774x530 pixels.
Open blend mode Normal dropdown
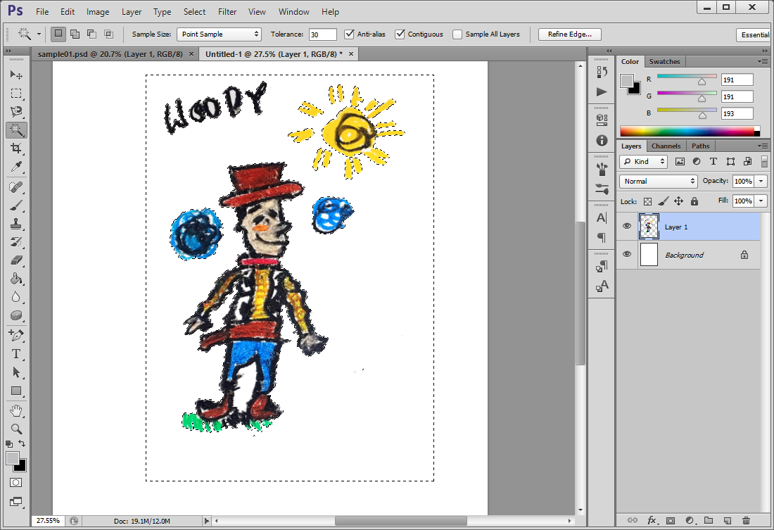[658, 182]
